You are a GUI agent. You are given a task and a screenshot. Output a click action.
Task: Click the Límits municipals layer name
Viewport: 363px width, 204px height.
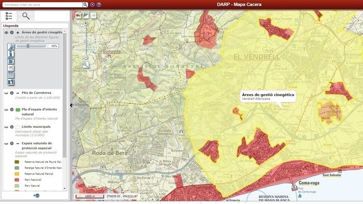pos(36,127)
